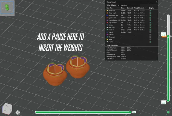This screenshot has width=172, height=116.
Task: Click the yellow Inner wall color swatch
Action: tap(107, 11)
